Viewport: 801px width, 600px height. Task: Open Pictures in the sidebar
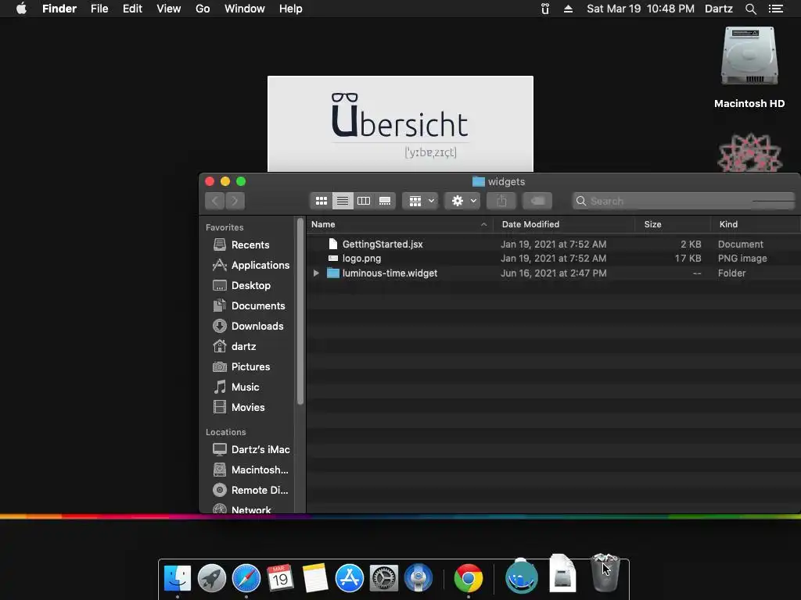(x=250, y=367)
